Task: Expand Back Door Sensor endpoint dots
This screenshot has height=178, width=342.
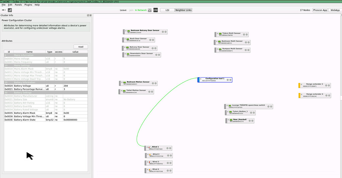Action: (152, 40)
